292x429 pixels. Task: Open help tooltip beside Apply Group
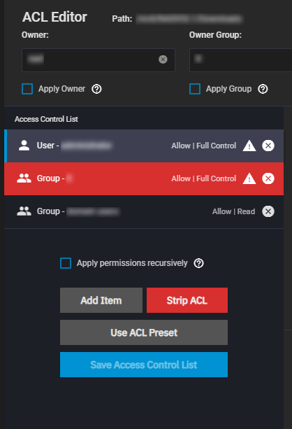[263, 89]
